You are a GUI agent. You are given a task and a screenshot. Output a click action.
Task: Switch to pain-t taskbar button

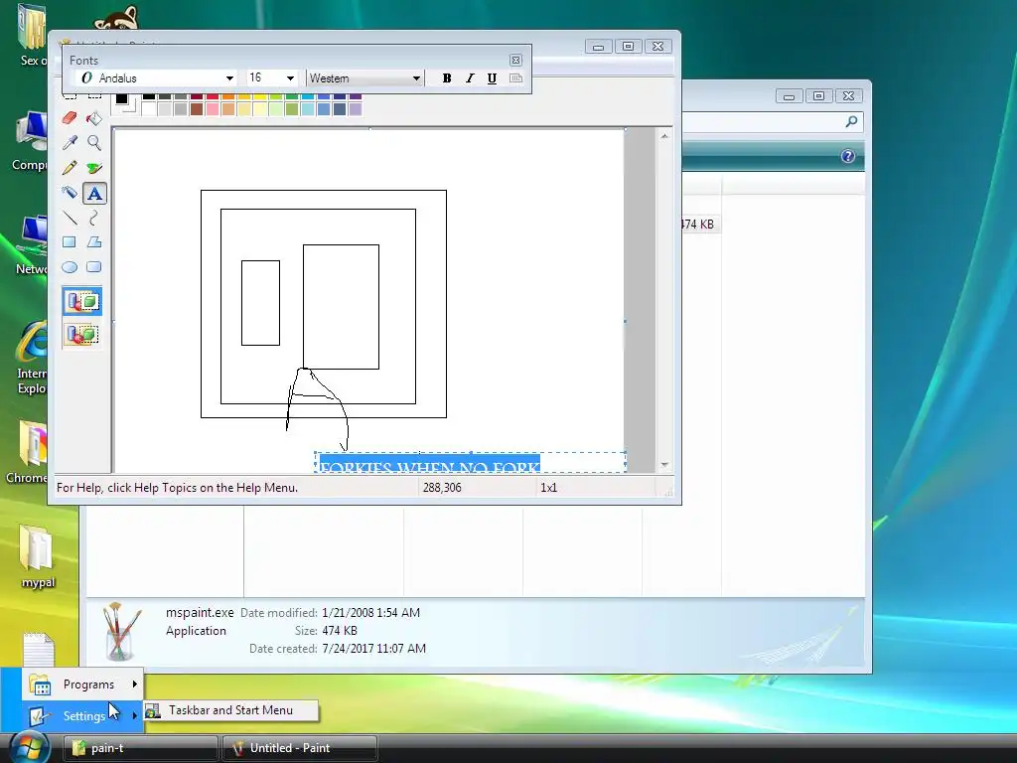tap(141, 748)
